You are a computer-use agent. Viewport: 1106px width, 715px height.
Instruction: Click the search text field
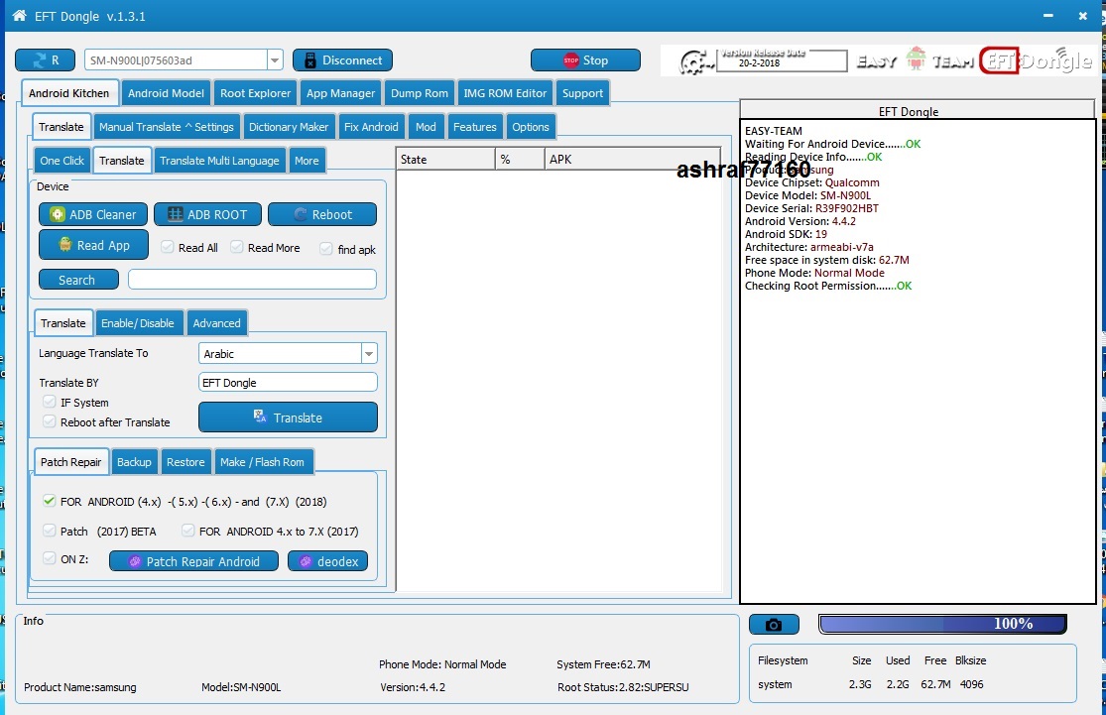point(252,280)
